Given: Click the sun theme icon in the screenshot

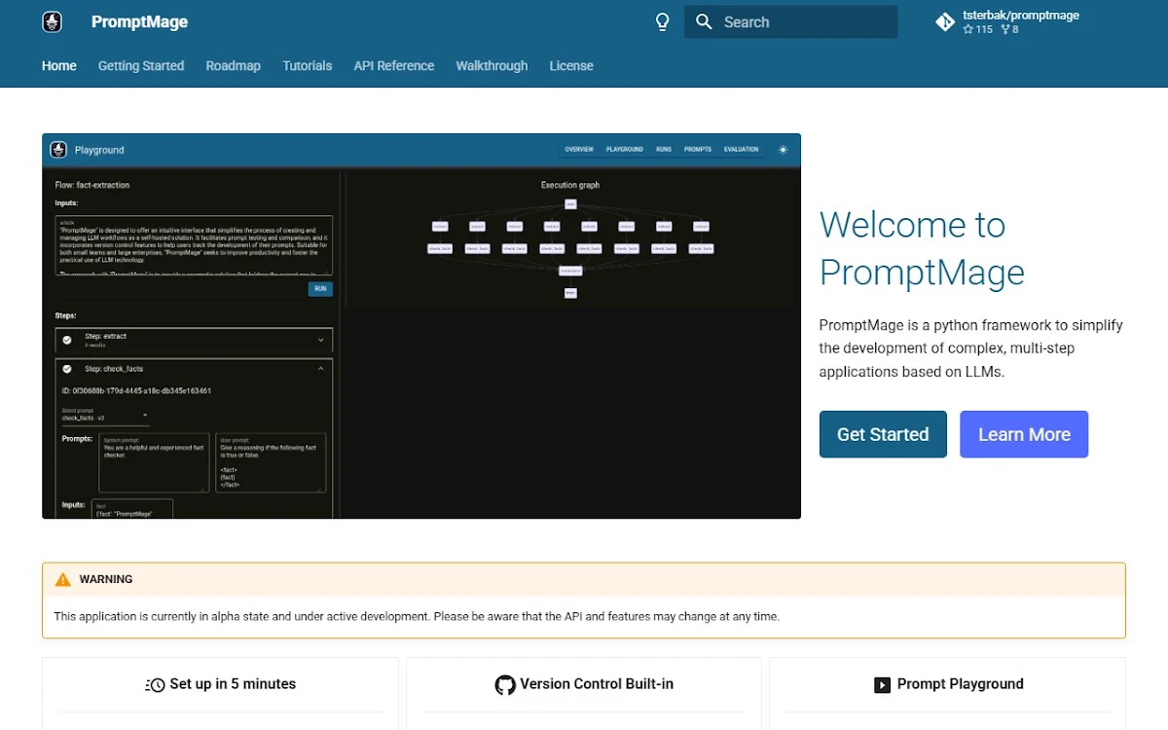Looking at the screenshot, I should click(x=783, y=150).
